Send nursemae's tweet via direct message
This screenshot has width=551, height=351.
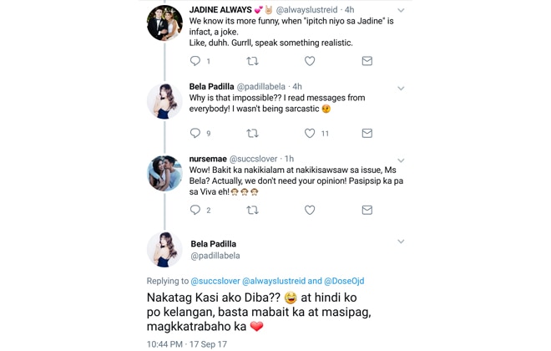point(366,211)
